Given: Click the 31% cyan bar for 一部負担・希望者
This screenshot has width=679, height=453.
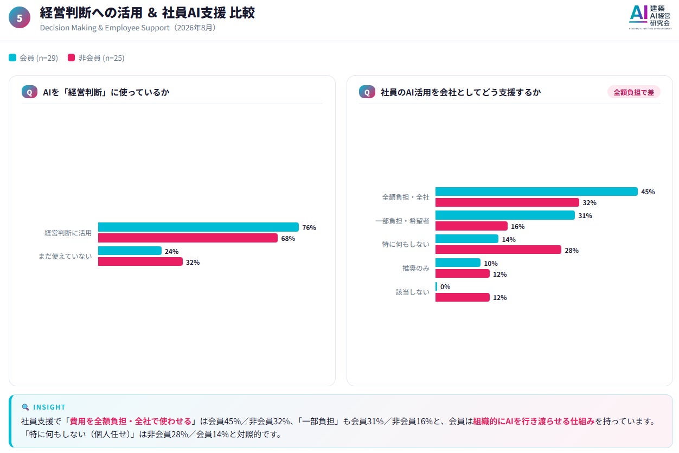Looking at the screenshot, I should (x=505, y=215).
